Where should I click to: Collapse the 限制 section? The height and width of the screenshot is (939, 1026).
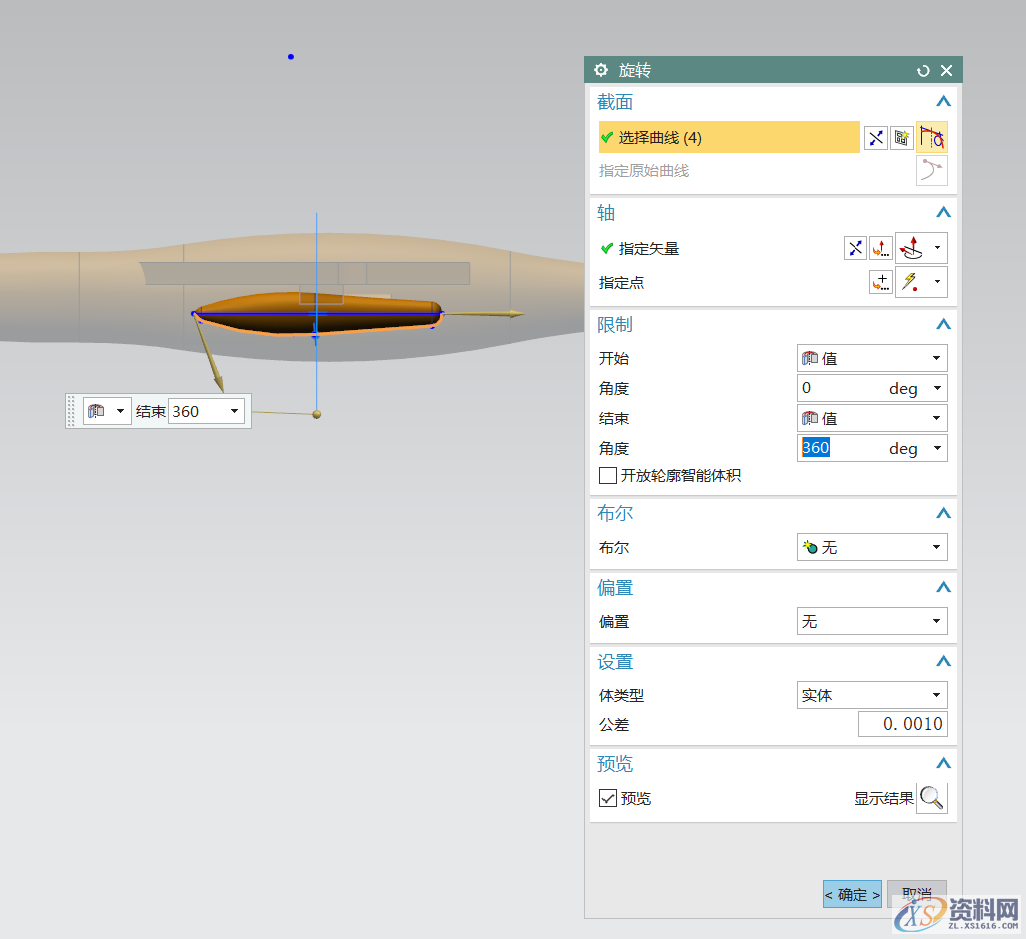click(x=942, y=323)
